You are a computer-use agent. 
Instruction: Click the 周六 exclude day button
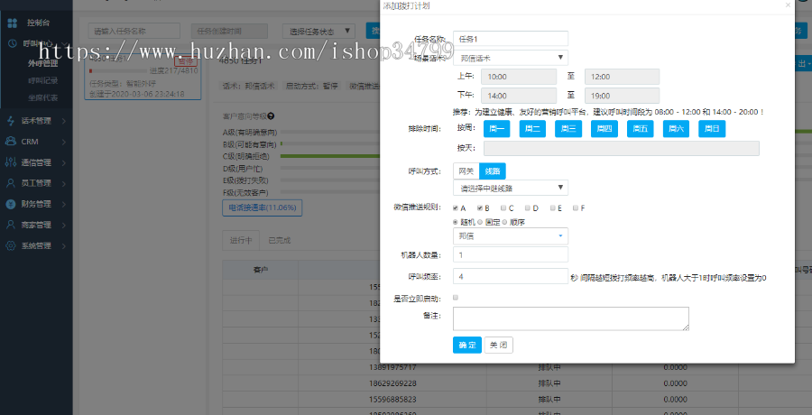[x=677, y=129]
